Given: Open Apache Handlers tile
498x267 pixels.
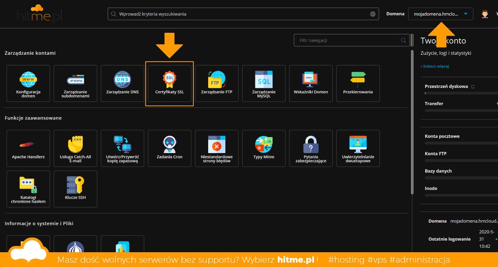Looking at the screenshot, I should coord(28,148).
